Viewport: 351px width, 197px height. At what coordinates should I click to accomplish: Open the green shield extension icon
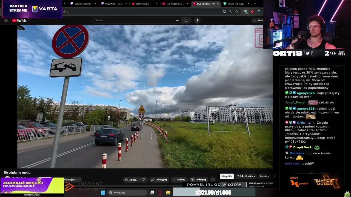pos(246,11)
